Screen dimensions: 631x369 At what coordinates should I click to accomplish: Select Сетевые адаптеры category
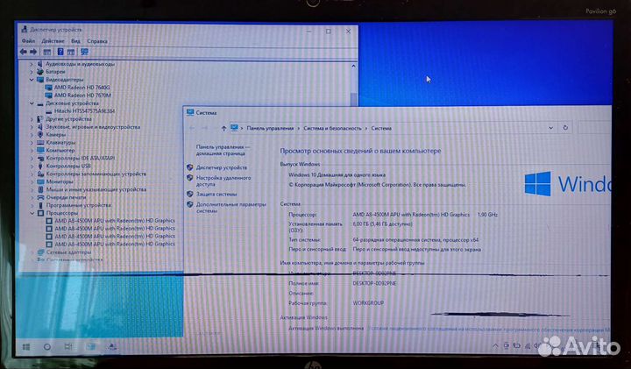coord(68,252)
